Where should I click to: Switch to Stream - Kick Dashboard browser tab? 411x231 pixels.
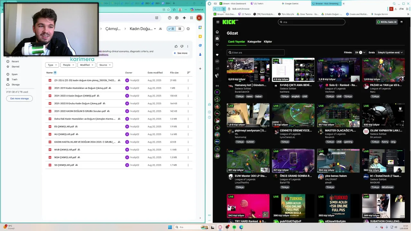233,4
